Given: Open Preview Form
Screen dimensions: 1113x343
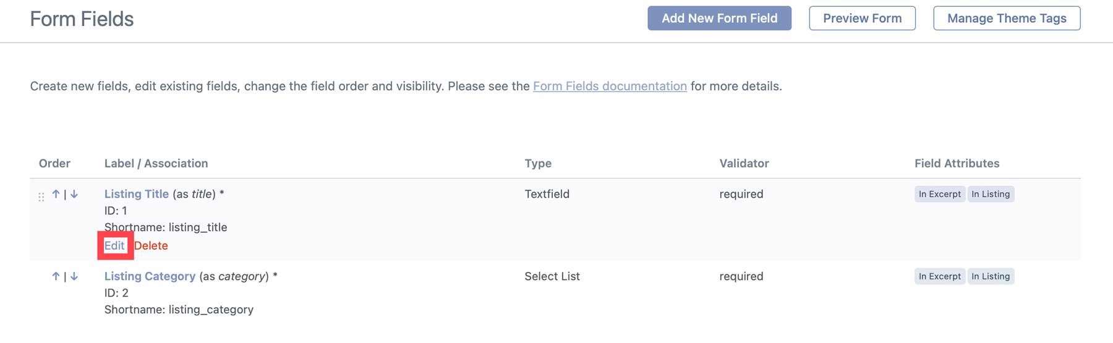Looking at the screenshot, I should [862, 19].
